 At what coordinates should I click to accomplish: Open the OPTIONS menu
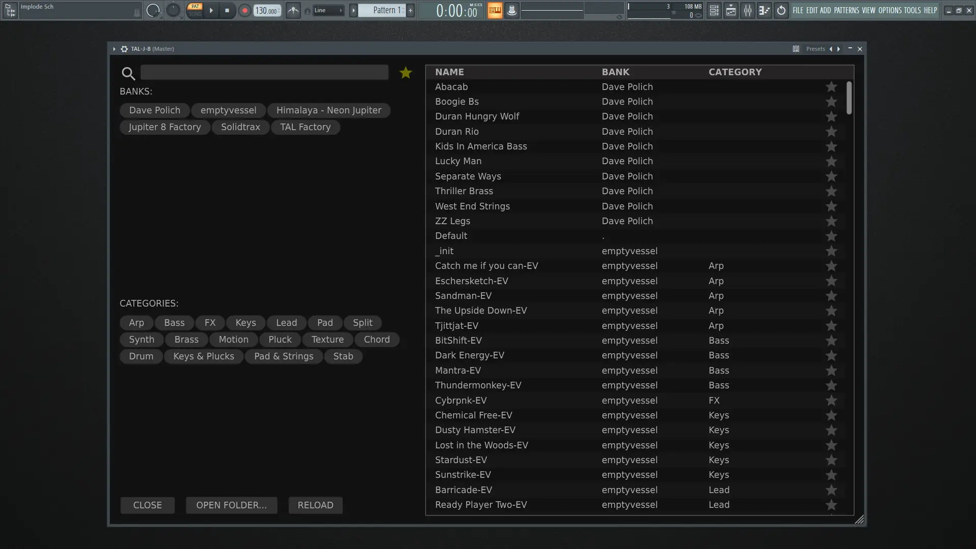[x=890, y=10]
